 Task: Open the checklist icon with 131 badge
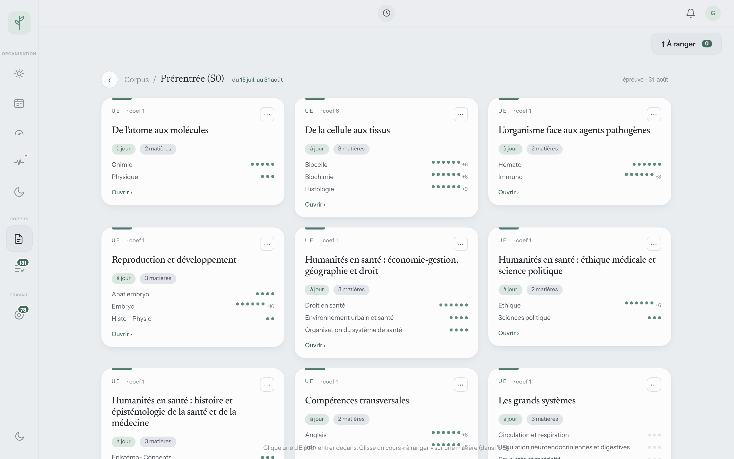tap(20, 268)
